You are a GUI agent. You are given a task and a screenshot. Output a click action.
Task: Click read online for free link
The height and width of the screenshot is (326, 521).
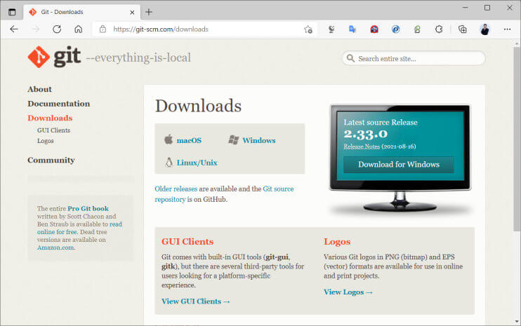click(57, 232)
